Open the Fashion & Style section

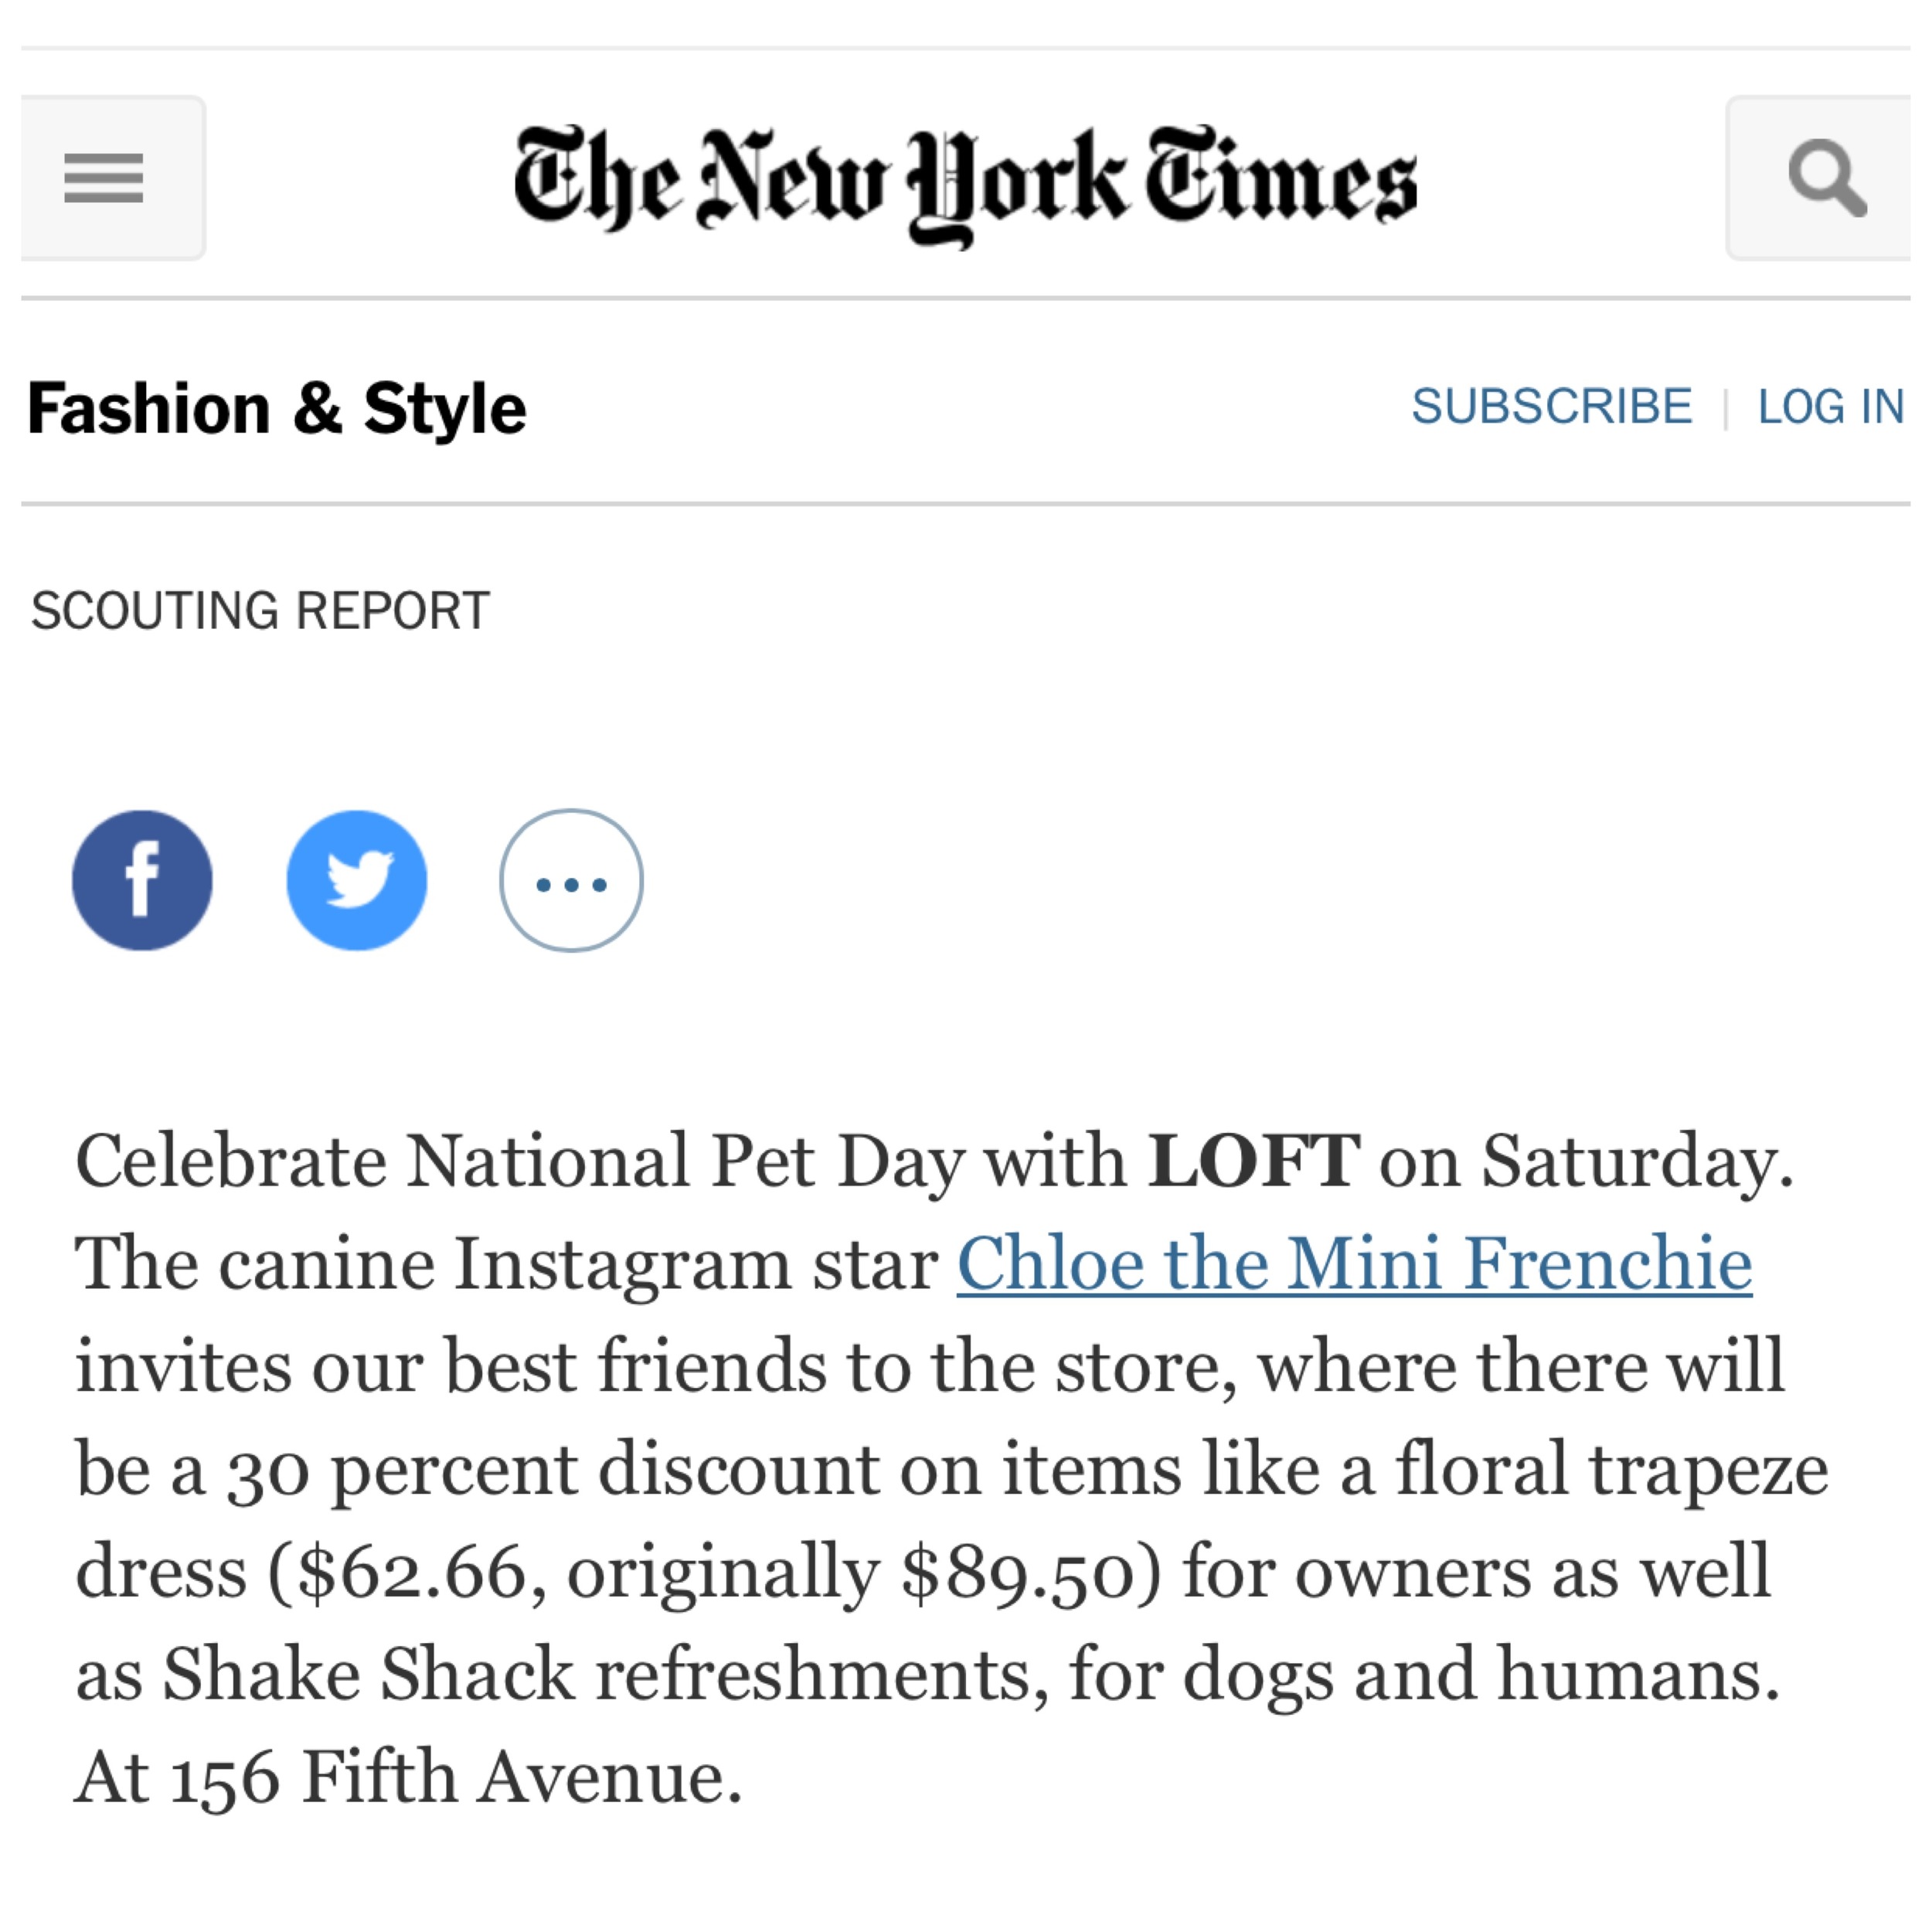(276, 408)
